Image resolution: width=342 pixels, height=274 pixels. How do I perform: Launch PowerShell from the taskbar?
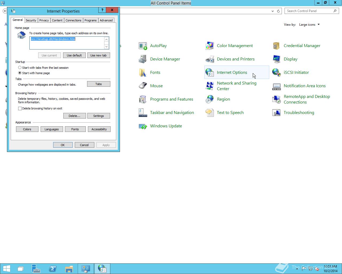point(53,269)
